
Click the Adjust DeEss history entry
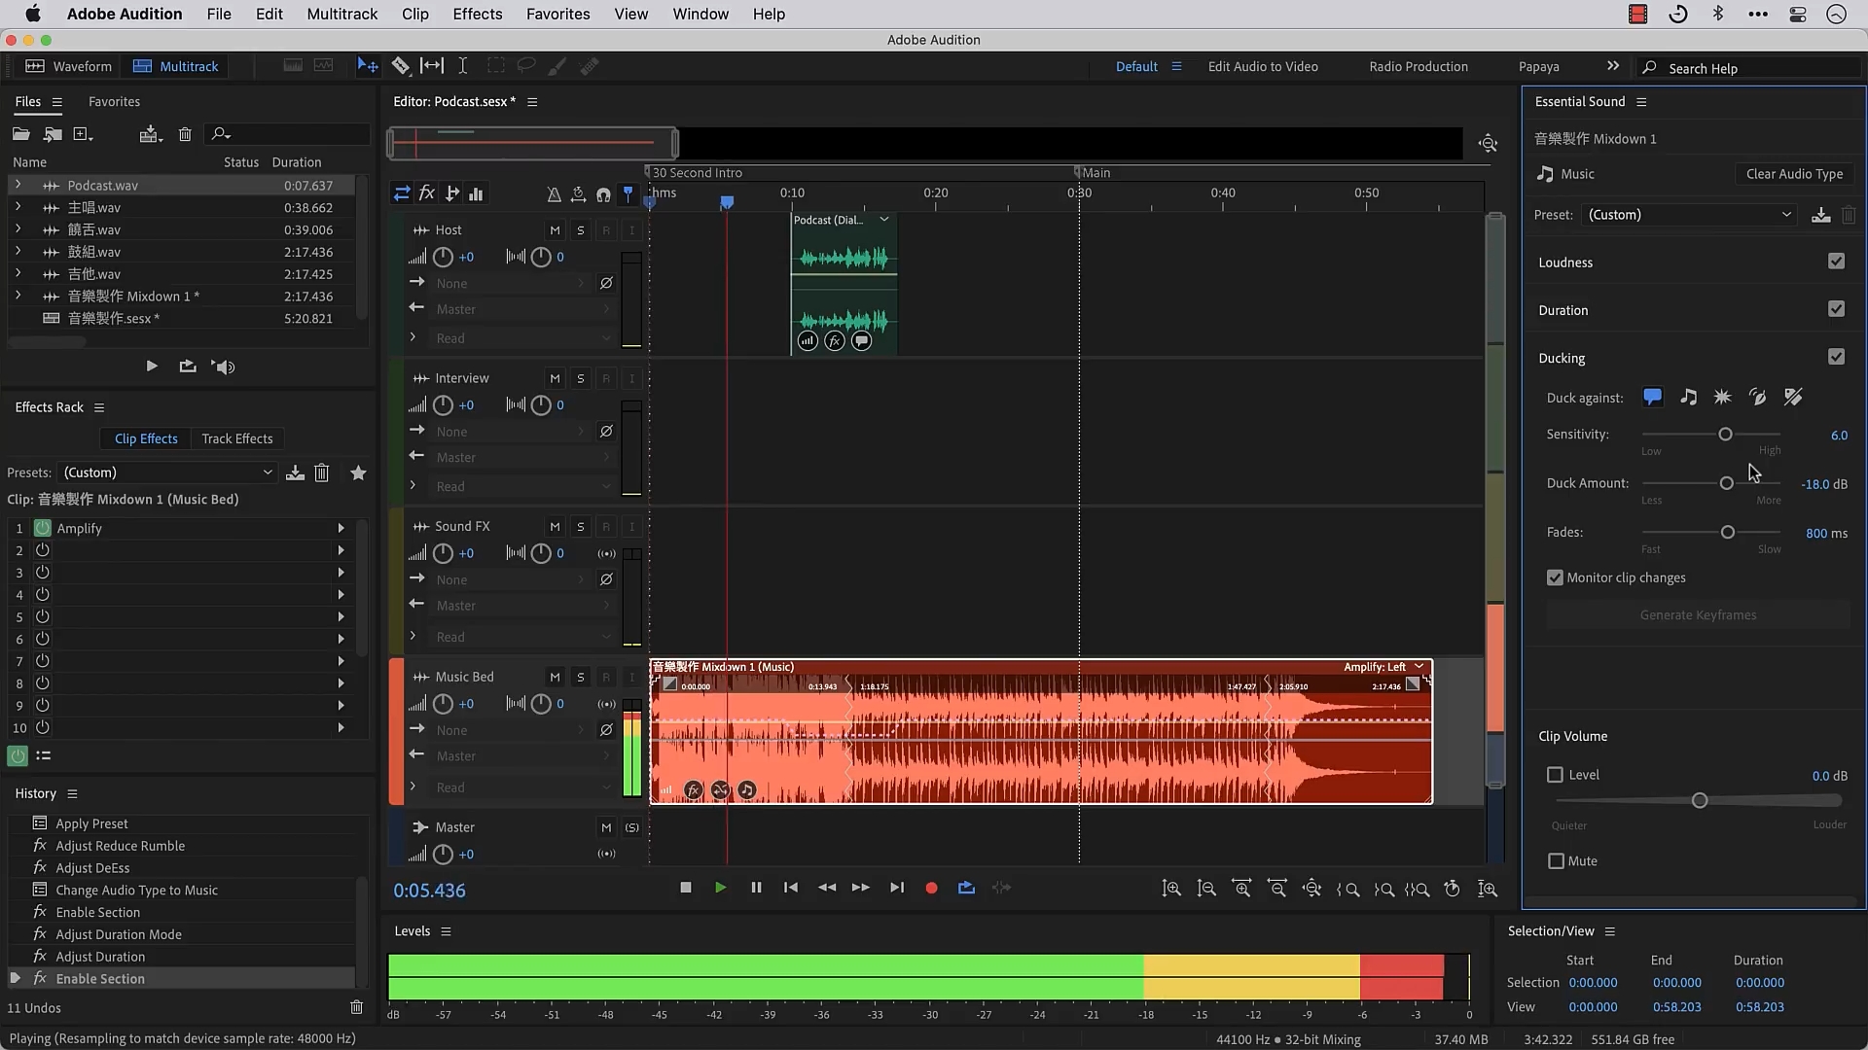[x=92, y=868]
